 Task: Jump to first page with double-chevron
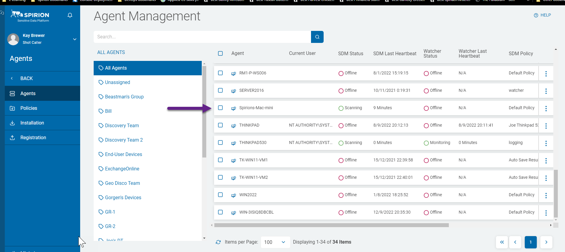click(502, 242)
